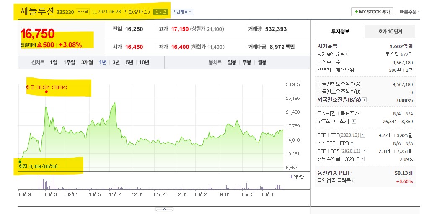Open the 빠른주문 dropdown
Screen dimensions: 437x214
tap(410, 12)
